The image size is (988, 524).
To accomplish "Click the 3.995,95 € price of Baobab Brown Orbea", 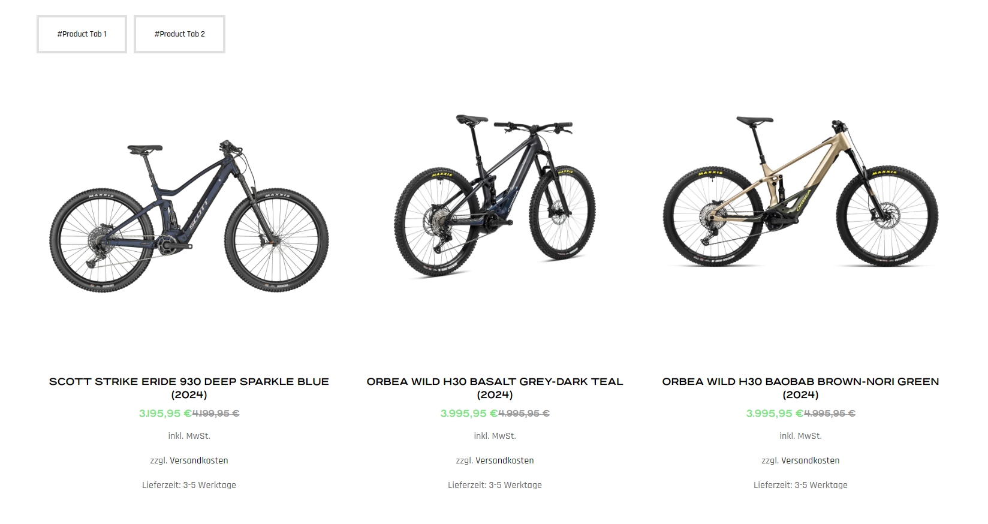I will pyautogui.click(x=775, y=413).
